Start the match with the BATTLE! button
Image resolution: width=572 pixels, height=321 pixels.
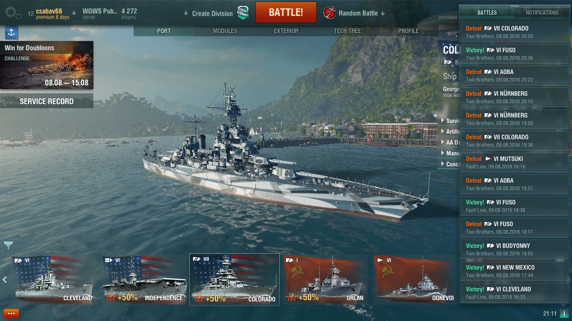tap(286, 12)
